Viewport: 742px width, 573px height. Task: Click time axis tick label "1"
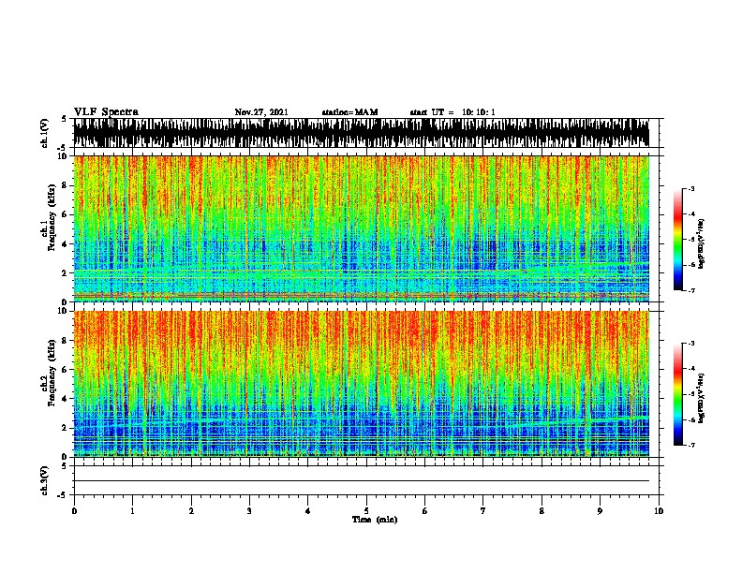132,511
